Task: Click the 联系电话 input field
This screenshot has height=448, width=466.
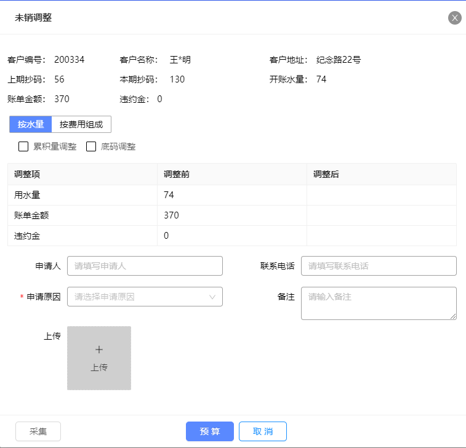Action: 379,266
